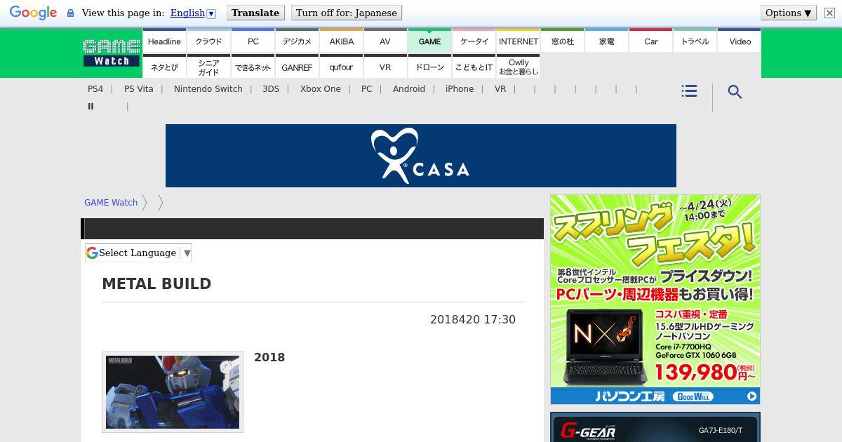Go to iPhone category
This screenshot has height=442, width=842.
[x=460, y=89]
